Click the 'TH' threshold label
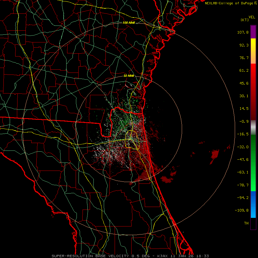This screenshot has width=258, height=258. pyautogui.click(x=246, y=223)
